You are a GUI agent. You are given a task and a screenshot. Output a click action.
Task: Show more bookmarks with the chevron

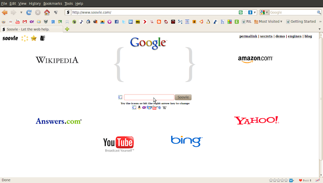coord(320,21)
